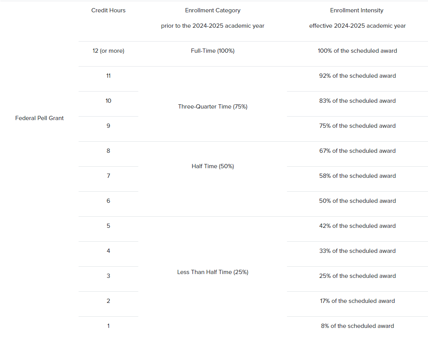Click the Federal Pell Grant row label
This screenshot has width=428, height=341.
(39, 118)
